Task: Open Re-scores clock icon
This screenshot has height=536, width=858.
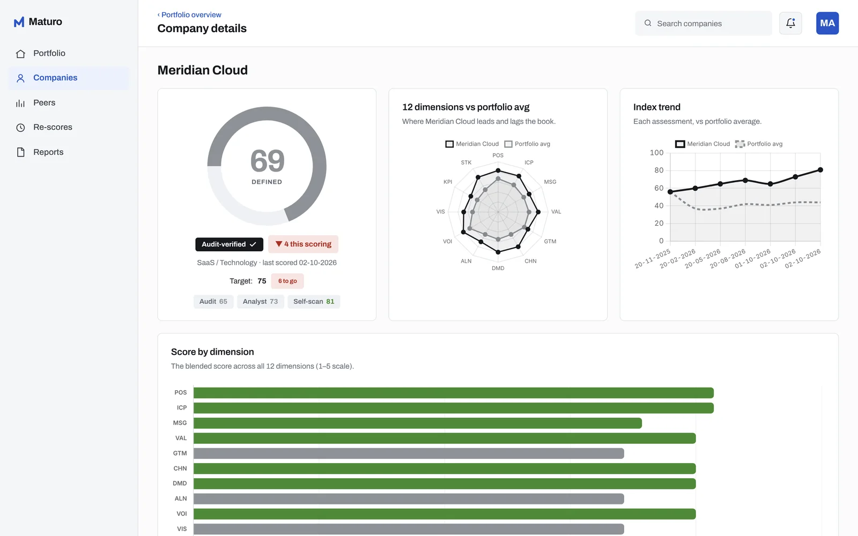Action: (20, 128)
